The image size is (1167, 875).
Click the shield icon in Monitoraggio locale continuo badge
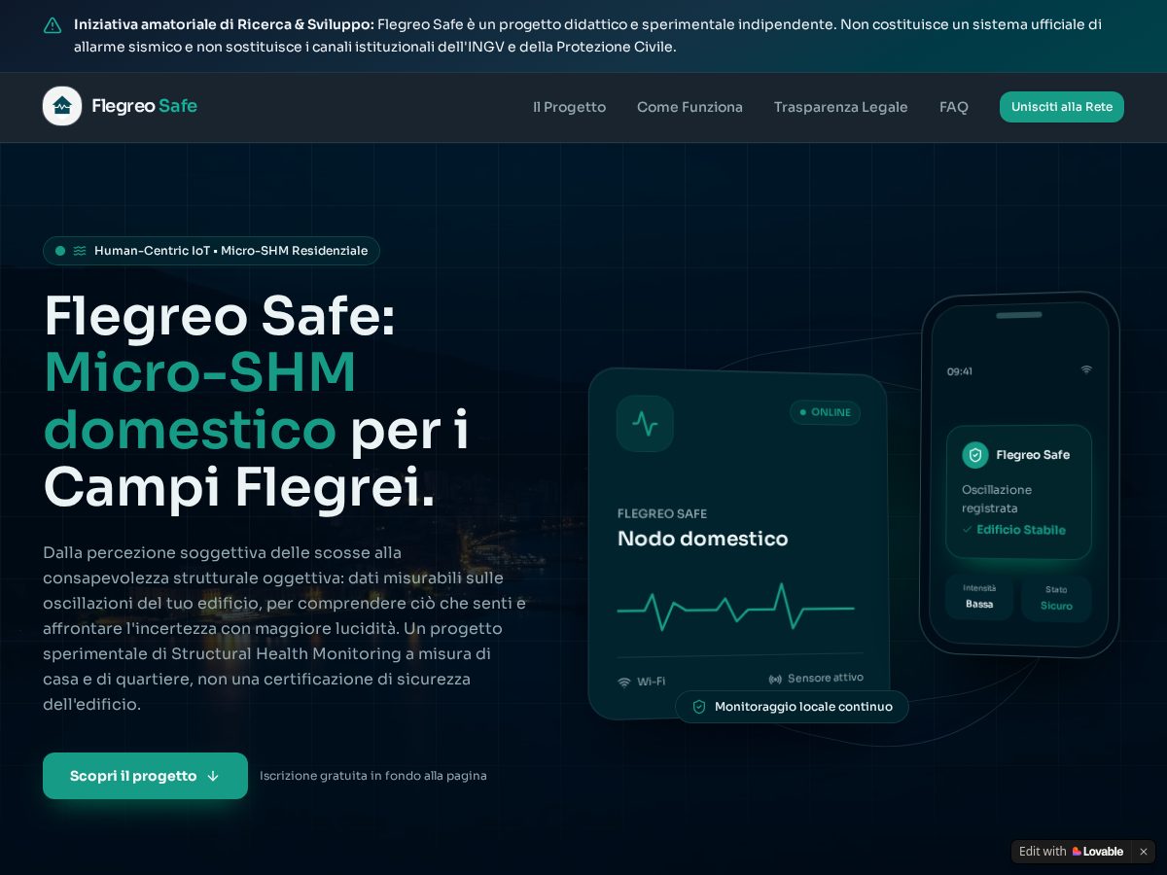pyautogui.click(x=698, y=707)
